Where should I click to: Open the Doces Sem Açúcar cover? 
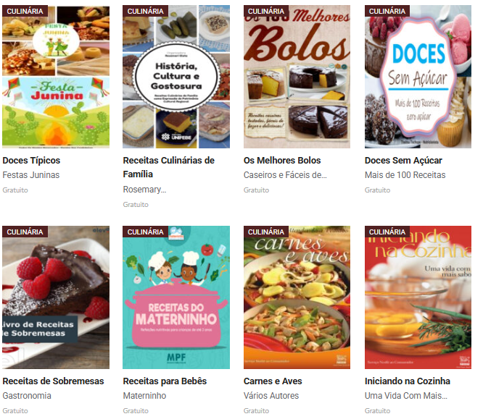(418, 77)
